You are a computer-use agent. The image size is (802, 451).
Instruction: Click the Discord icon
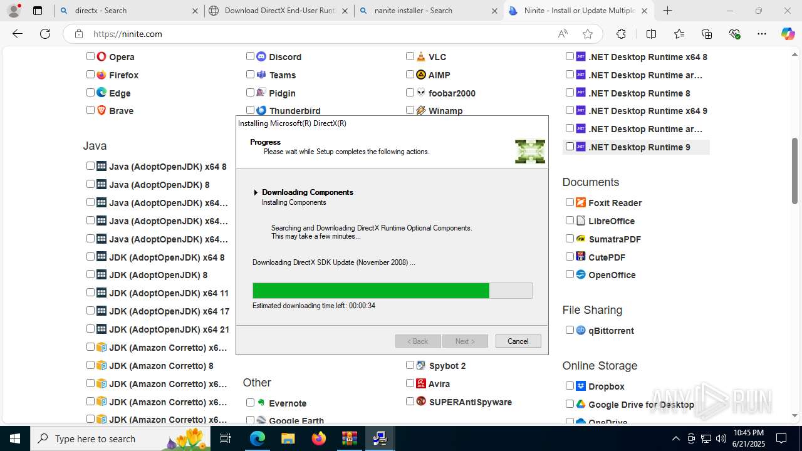261,56
